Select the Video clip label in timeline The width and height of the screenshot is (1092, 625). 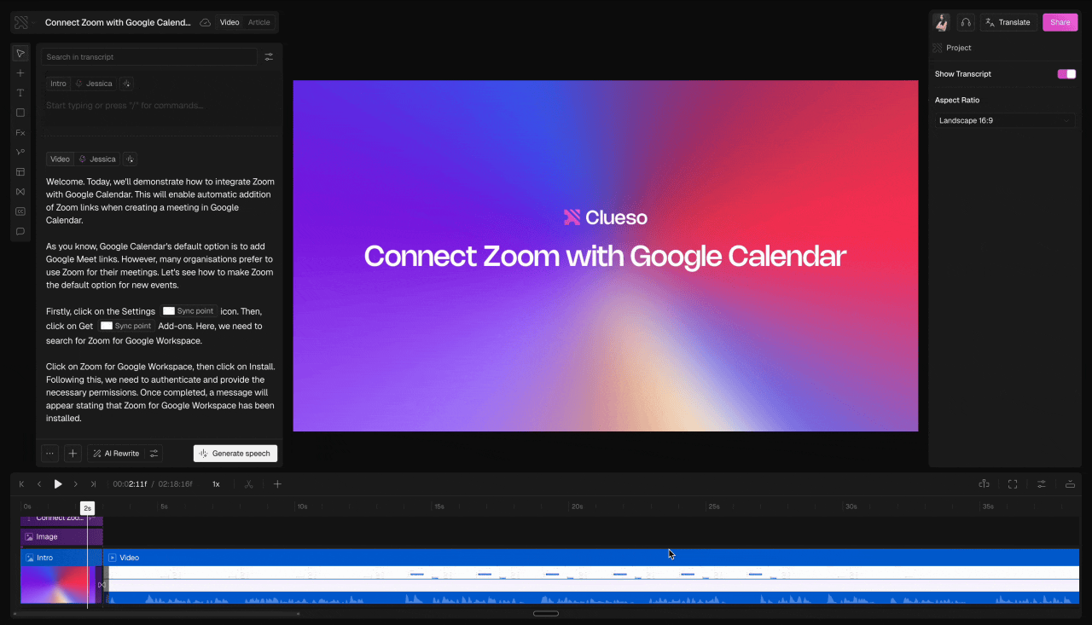pyautogui.click(x=129, y=558)
